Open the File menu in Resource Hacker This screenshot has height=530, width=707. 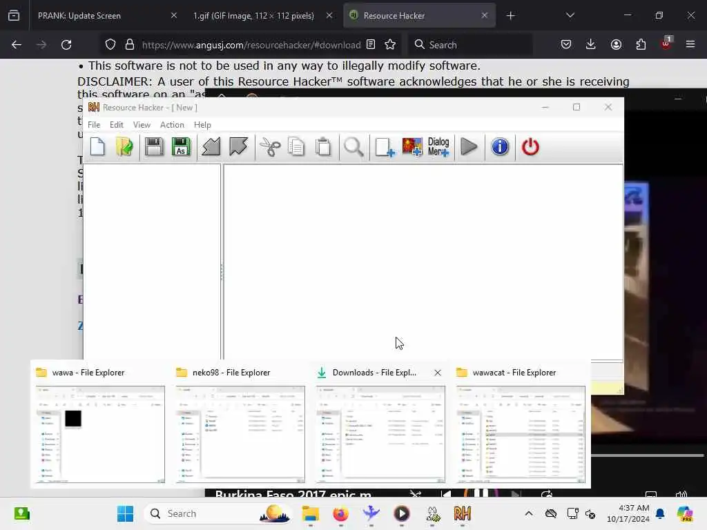pos(94,125)
